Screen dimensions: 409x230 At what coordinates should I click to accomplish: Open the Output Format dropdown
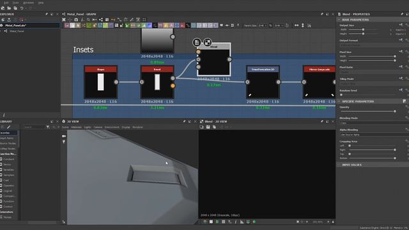click(374, 45)
